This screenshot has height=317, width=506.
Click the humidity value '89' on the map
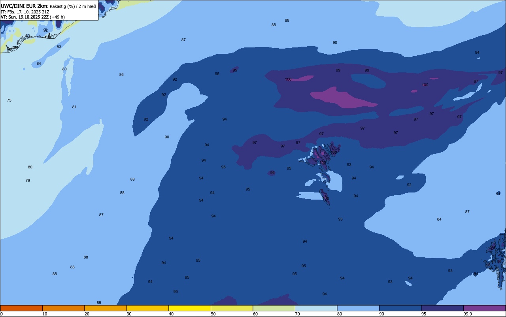point(99,303)
